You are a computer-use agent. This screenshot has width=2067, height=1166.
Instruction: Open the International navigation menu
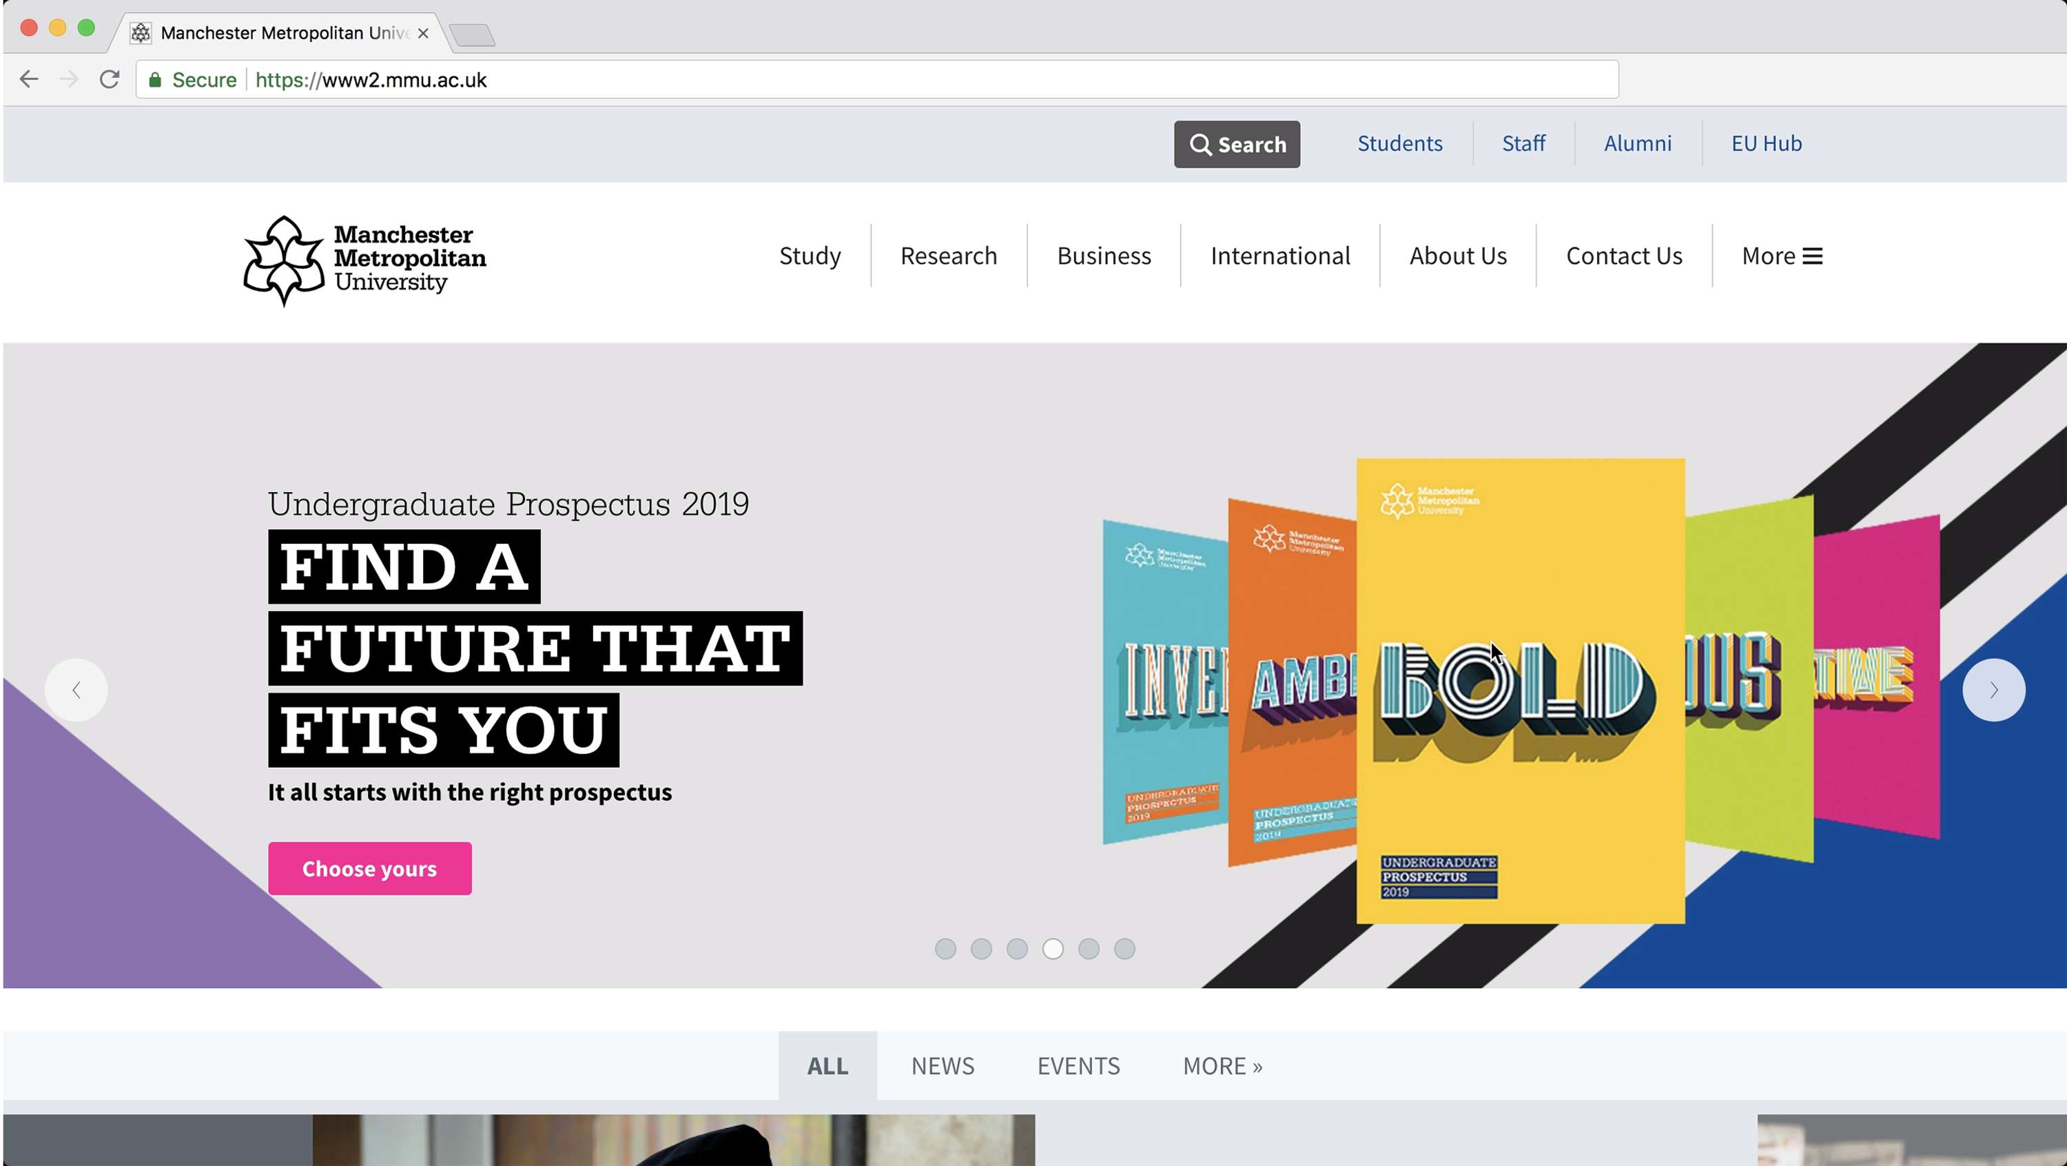tap(1280, 256)
